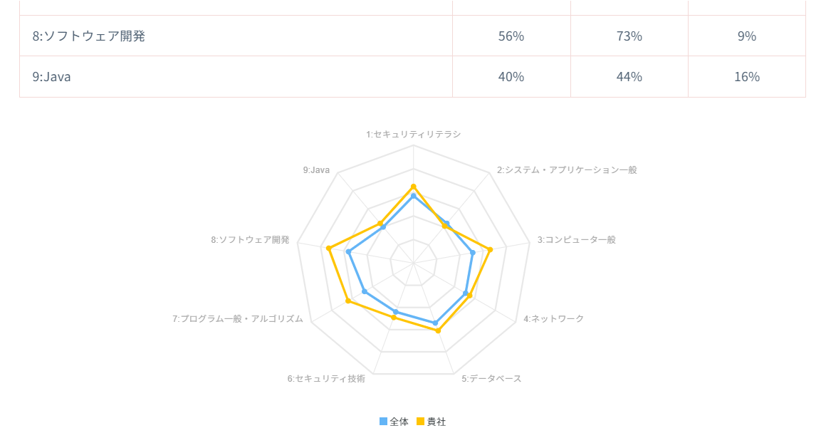Click the 全体 legend label text
This screenshot has height=438, width=821.
point(399,422)
